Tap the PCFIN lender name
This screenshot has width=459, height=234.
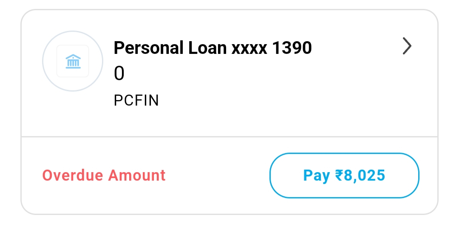(136, 101)
